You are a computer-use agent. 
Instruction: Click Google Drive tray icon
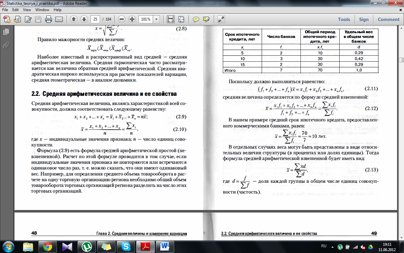[370, 247]
